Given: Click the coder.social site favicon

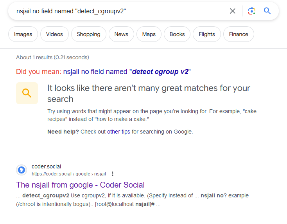Looking at the screenshot, I should click(x=22, y=170).
